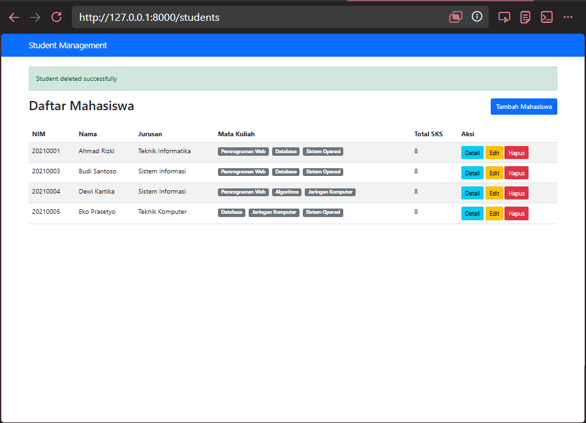Image resolution: width=586 pixels, height=423 pixels.
Task: Click the Aksi column header
Action: [x=467, y=134]
